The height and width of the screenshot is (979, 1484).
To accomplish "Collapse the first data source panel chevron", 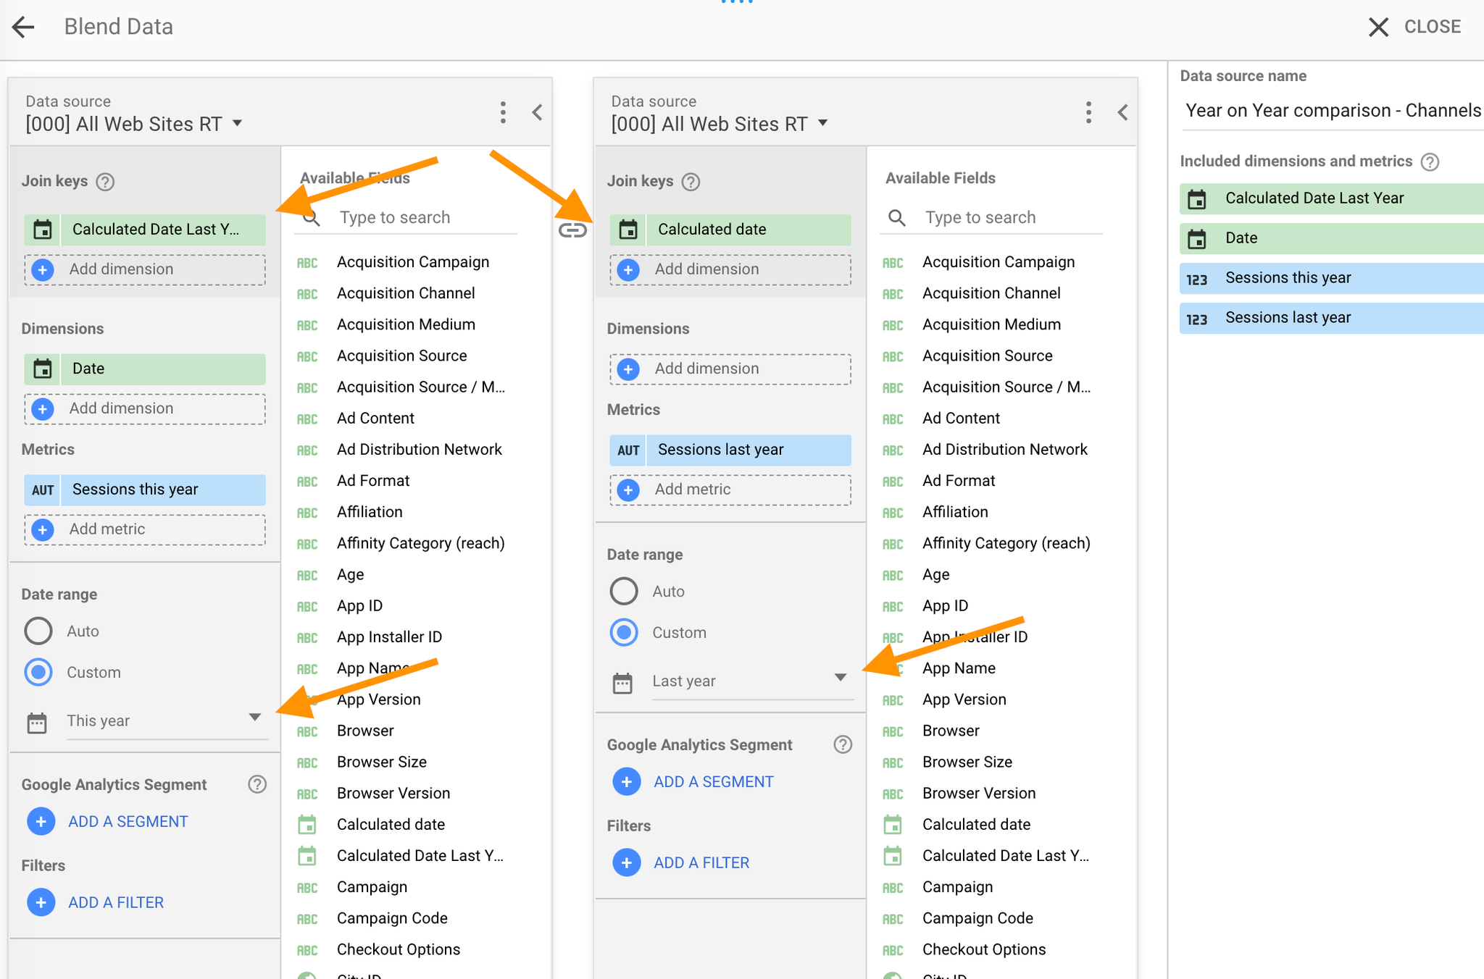I will click(x=537, y=112).
